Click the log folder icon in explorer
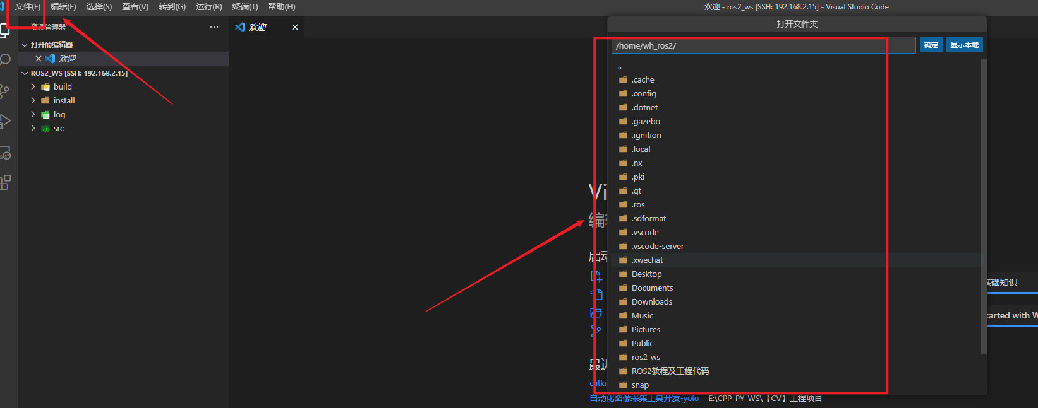This screenshot has height=408, width=1038. coord(45,115)
